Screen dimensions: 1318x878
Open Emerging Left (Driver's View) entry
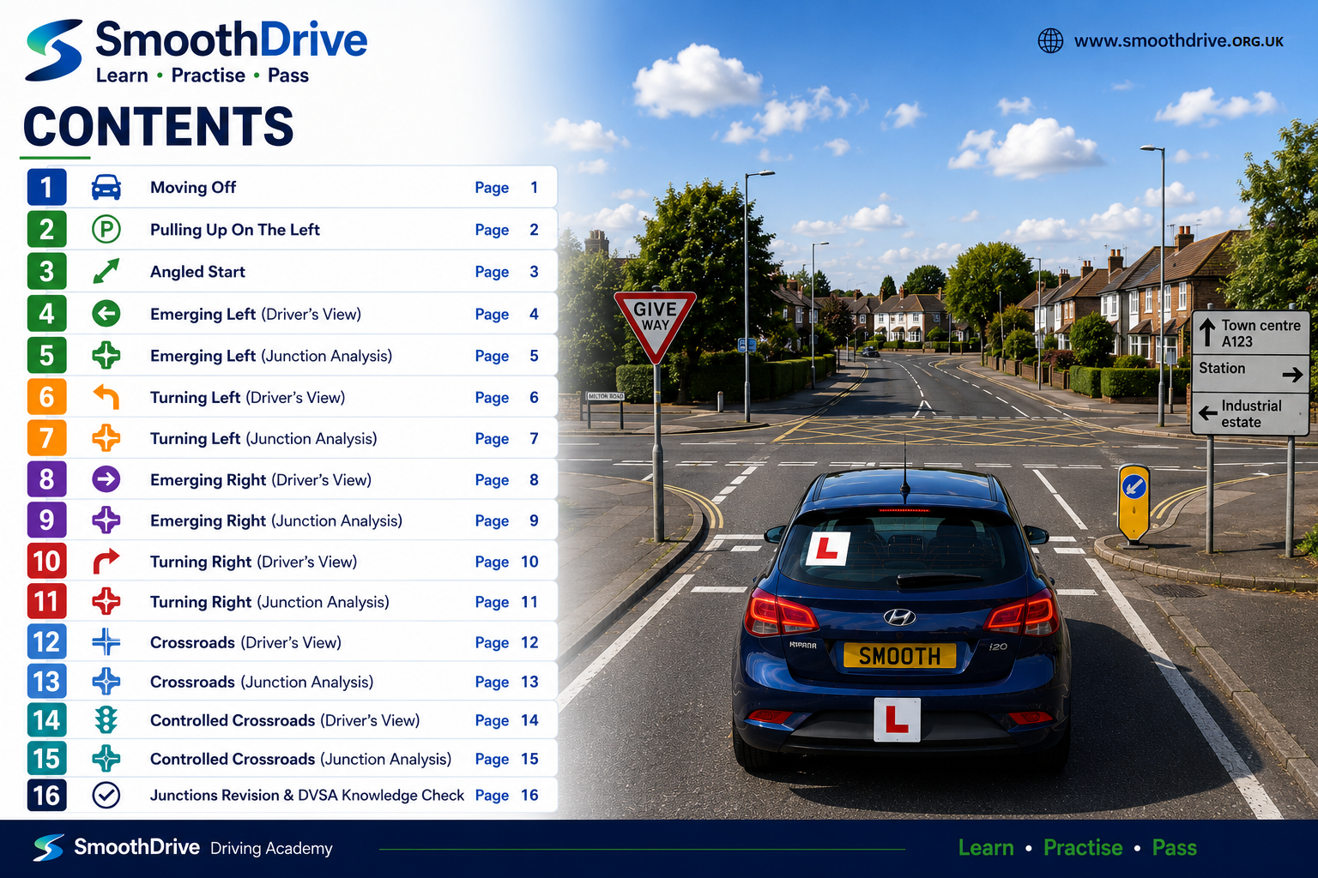292,314
